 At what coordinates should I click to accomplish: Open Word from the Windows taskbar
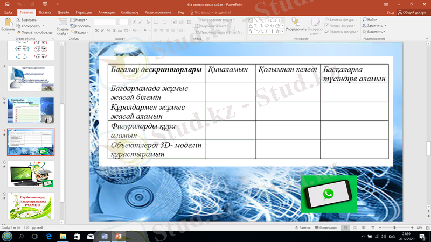(104, 236)
